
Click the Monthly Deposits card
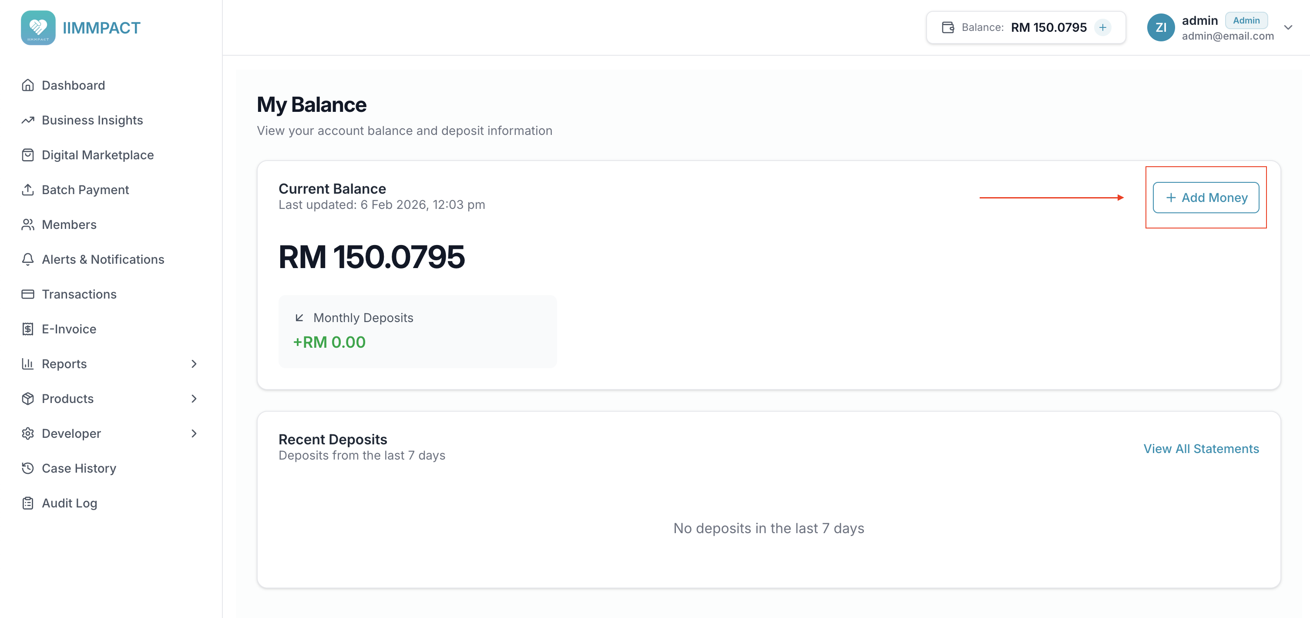[417, 331]
